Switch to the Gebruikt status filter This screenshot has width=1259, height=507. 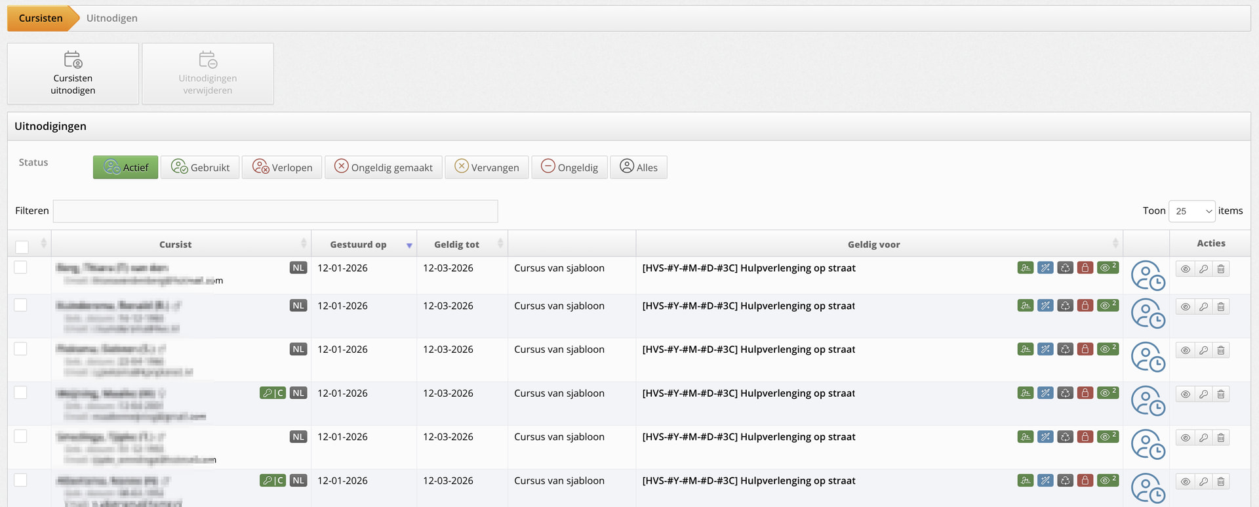[200, 167]
